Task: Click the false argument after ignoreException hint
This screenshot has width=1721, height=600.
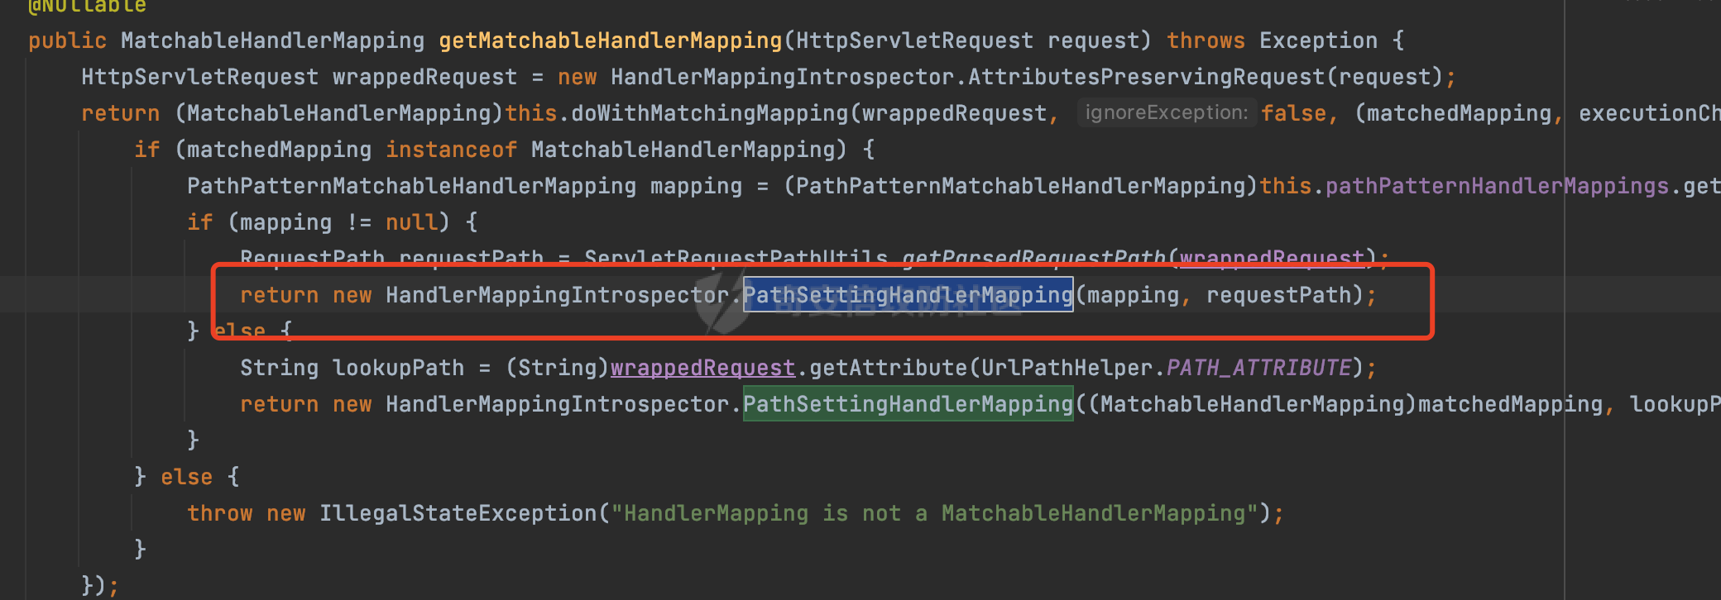Action: tap(1293, 113)
